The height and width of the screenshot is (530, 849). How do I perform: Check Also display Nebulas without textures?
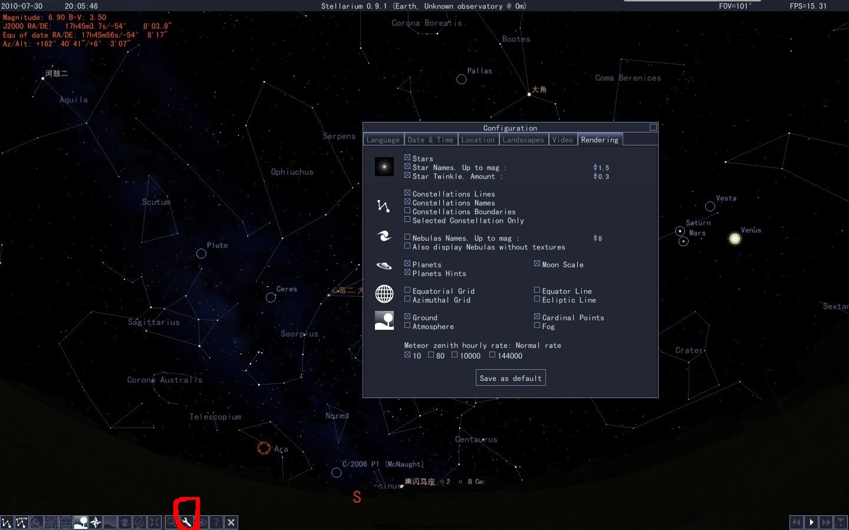click(407, 246)
